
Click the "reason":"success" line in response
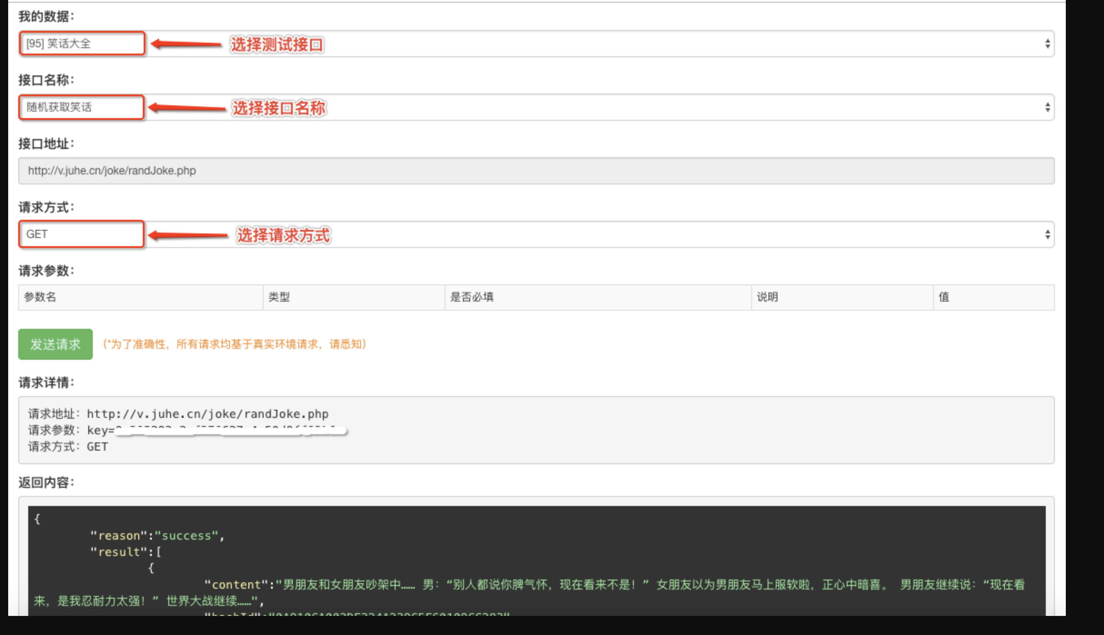pyautogui.click(x=157, y=536)
